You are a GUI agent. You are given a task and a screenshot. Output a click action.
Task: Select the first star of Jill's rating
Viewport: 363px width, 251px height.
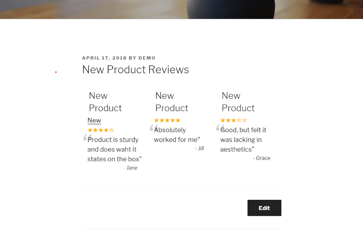(157, 120)
